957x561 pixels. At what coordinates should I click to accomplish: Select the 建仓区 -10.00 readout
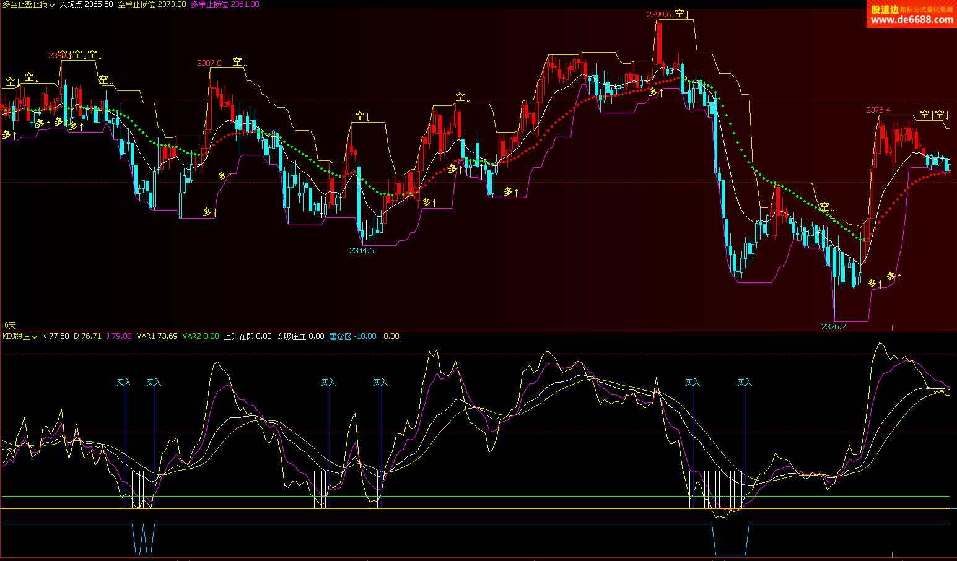352,336
